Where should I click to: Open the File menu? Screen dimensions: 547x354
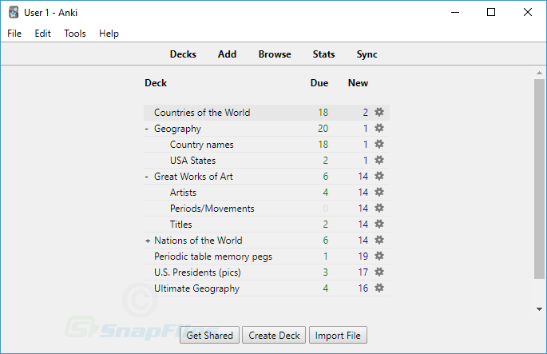click(14, 34)
